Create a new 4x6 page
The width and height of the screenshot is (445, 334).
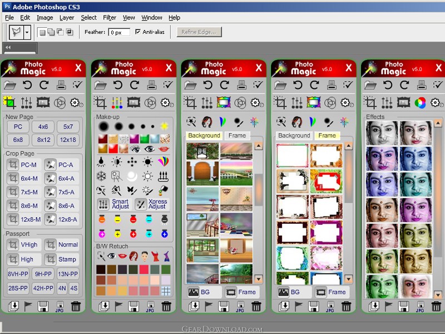[43, 127]
